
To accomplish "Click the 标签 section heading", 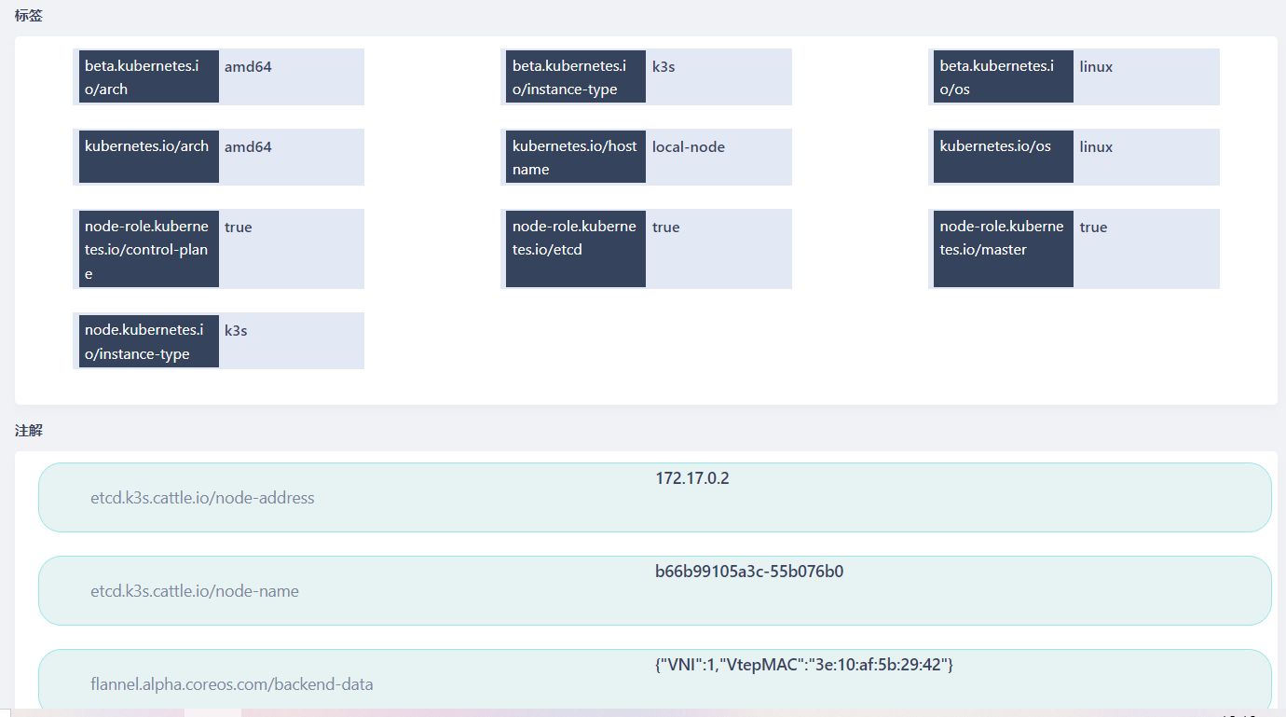I will (x=29, y=16).
